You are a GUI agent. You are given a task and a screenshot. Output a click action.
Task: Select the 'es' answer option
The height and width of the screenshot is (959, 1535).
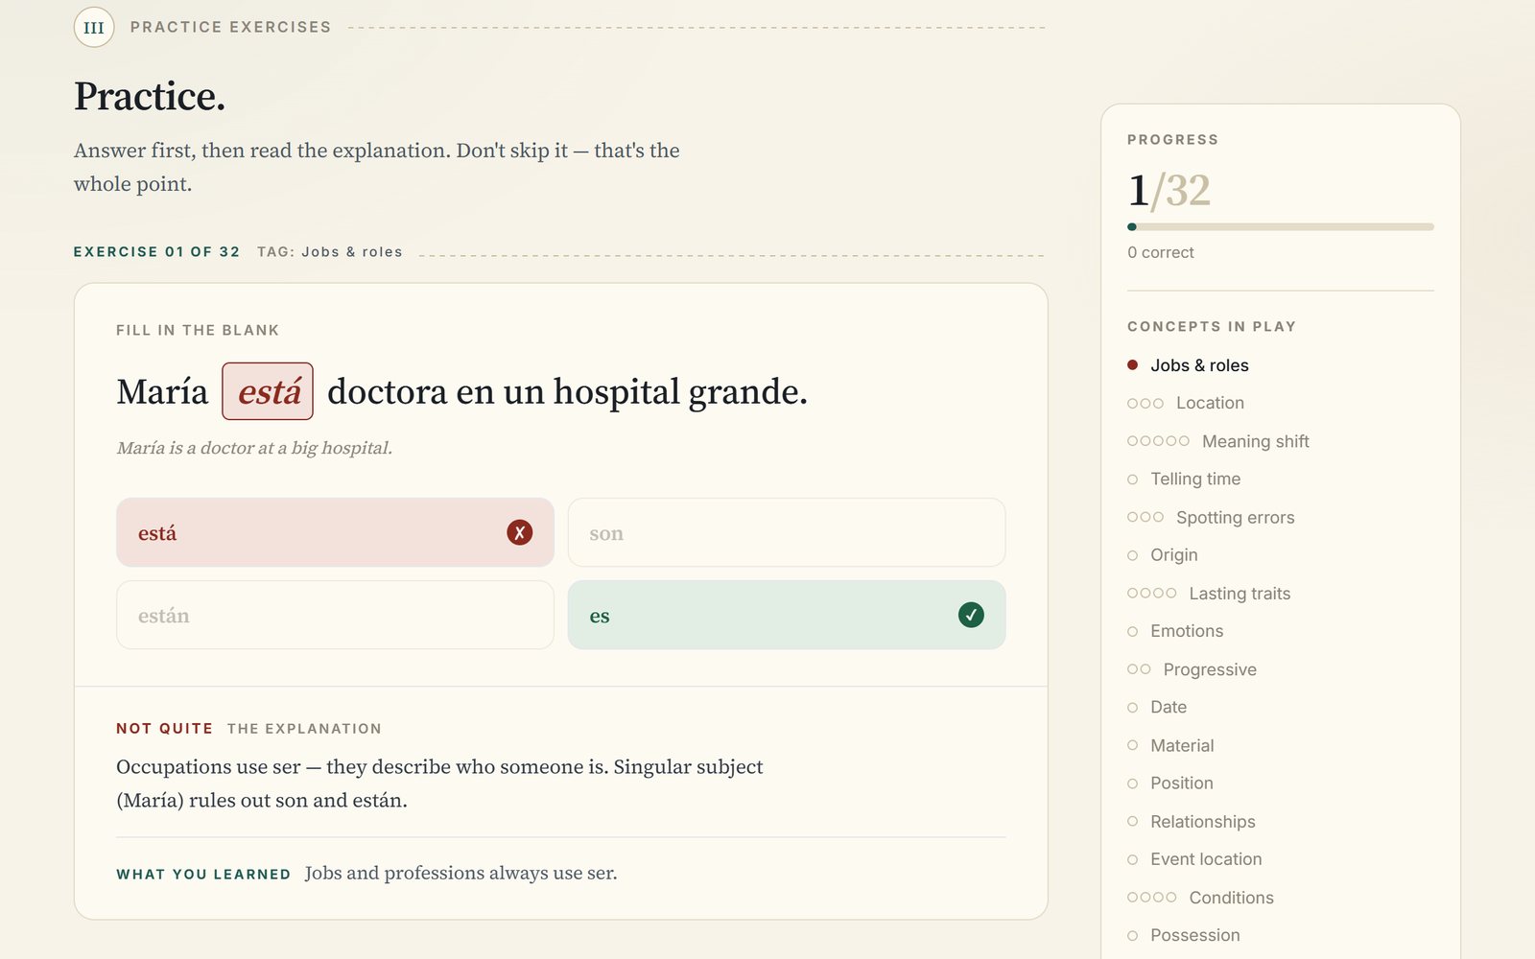pos(787,615)
